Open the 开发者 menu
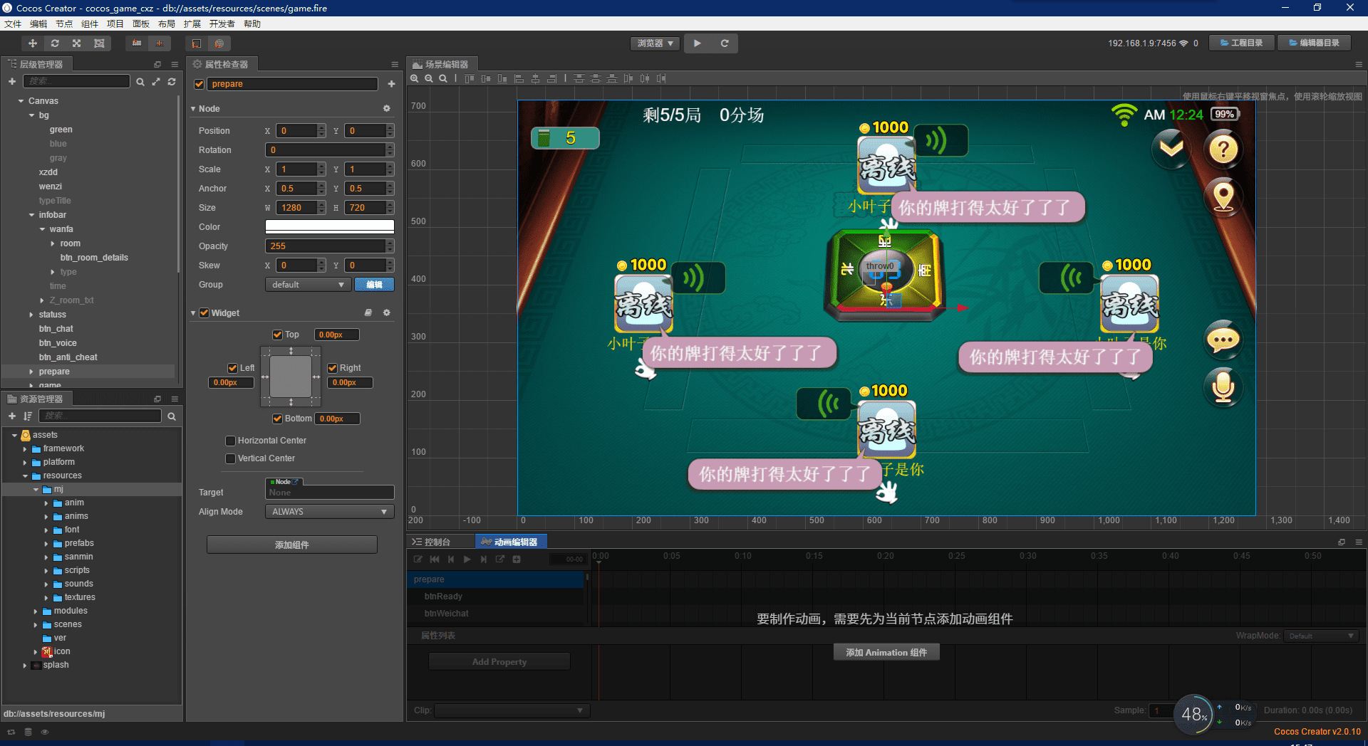The width and height of the screenshot is (1368, 746). [222, 23]
